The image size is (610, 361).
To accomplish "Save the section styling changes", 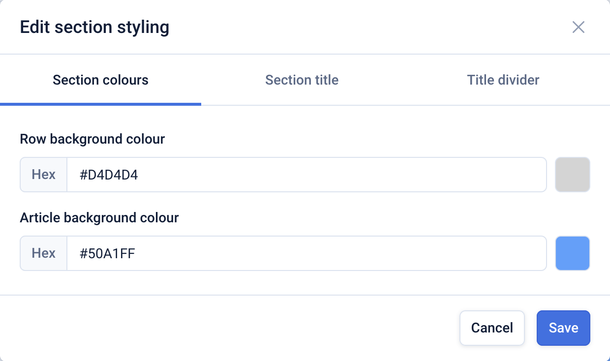I will pos(563,328).
